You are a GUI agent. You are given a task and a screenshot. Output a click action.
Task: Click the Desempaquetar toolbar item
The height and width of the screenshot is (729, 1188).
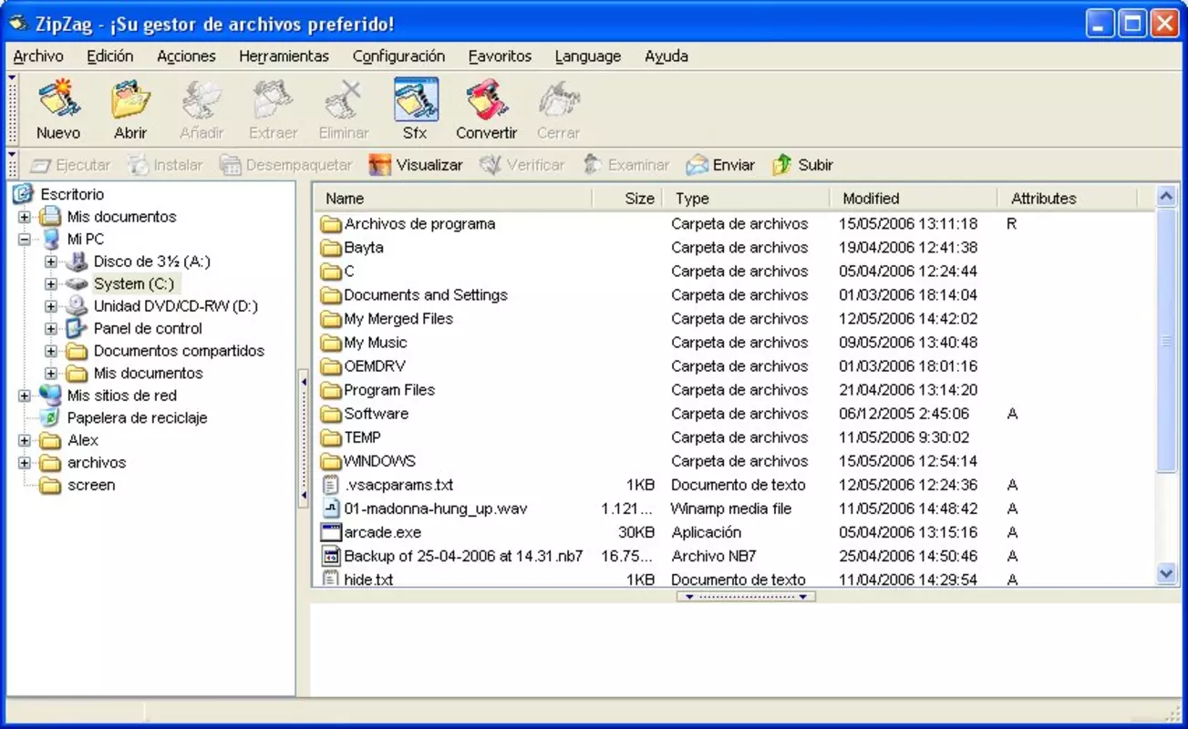pyautogui.click(x=286, y=165)
